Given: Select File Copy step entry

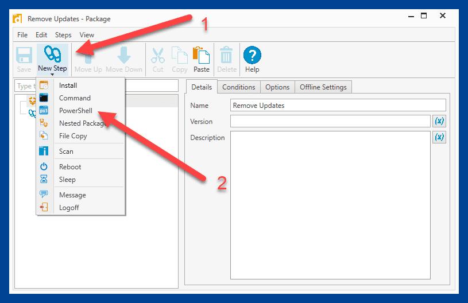Looking at the screenshot, I should click(x=80, y=135).
